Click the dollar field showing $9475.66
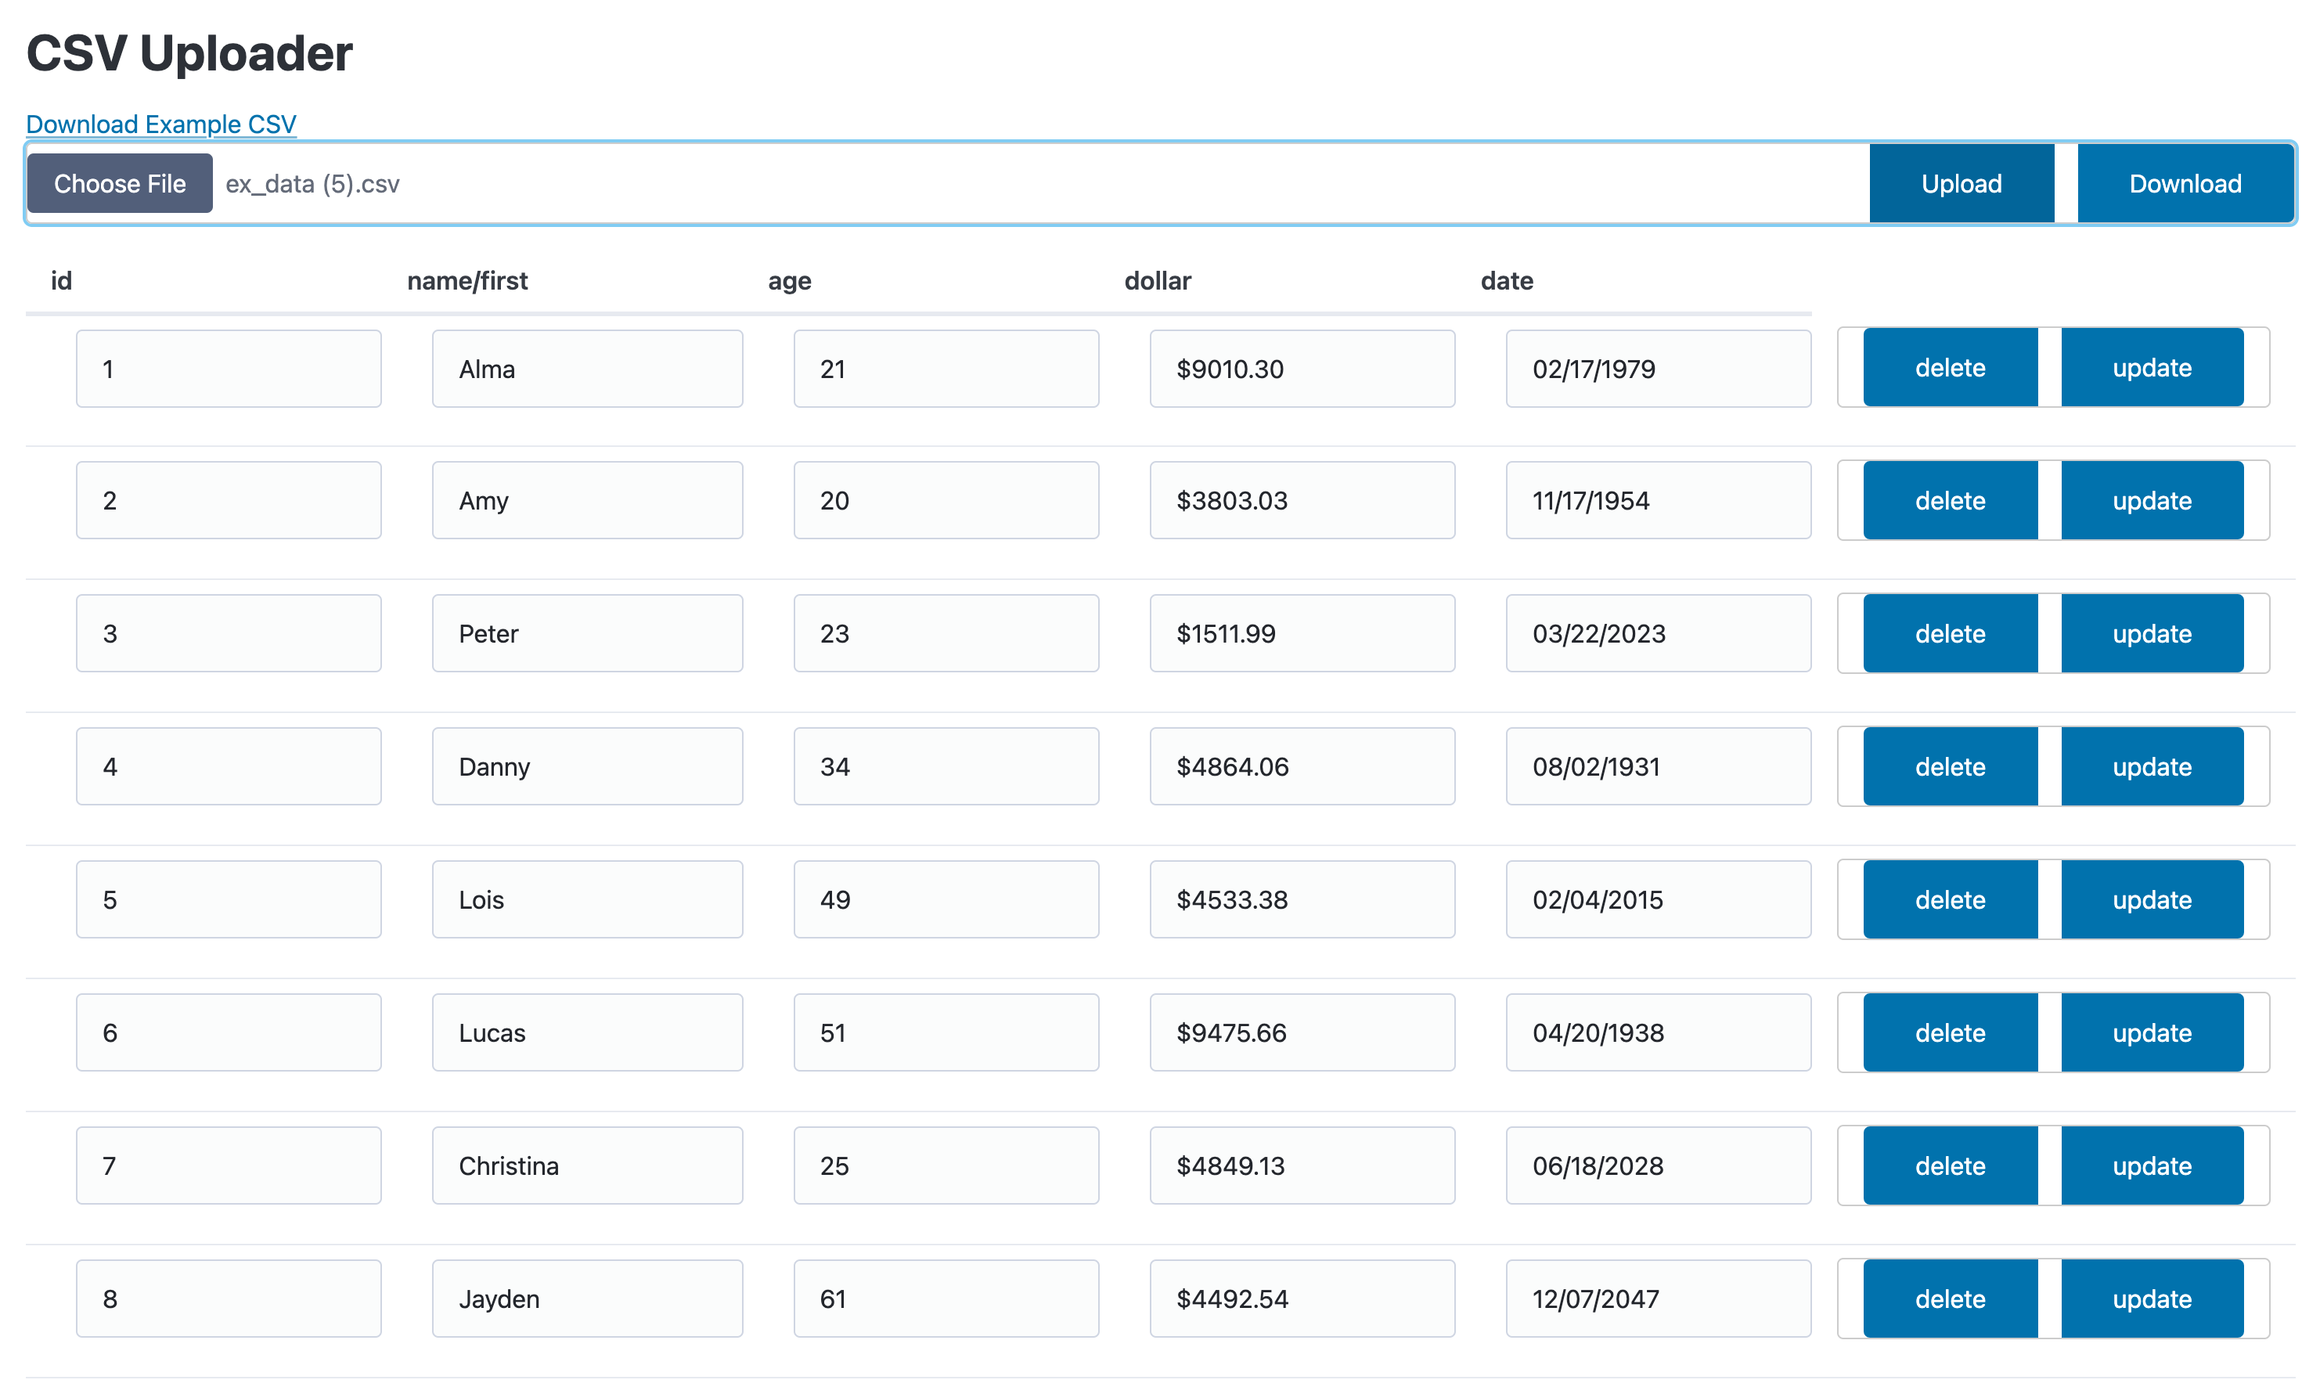This screenshot has width=2320, height=1387. 1302,1032
